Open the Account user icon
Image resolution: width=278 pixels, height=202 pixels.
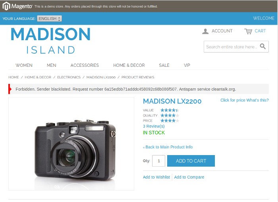coord(205,31)
